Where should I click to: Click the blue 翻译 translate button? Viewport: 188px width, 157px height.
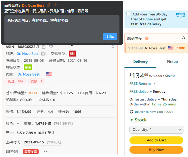click(x=110, y=37)
